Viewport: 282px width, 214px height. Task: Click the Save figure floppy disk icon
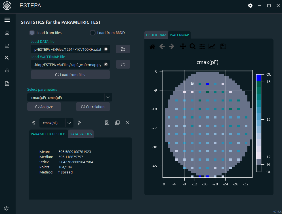223,47
